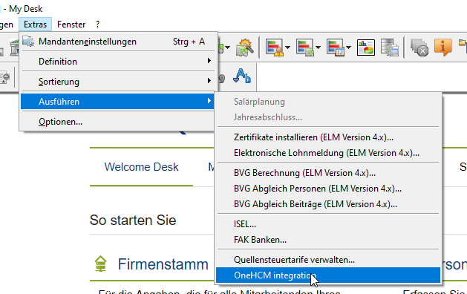Open the Fenster menu

(x=71, y=24)
